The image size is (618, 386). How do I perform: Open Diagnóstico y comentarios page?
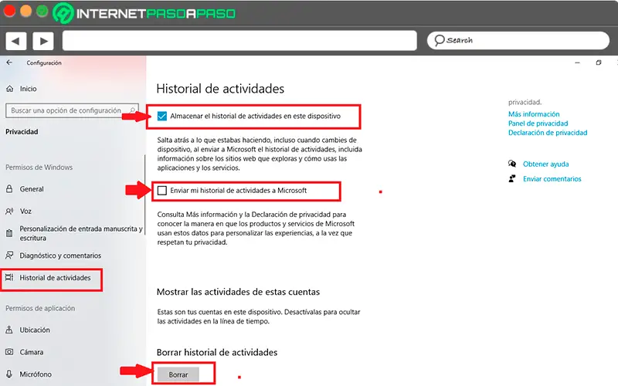click(60, 256)
